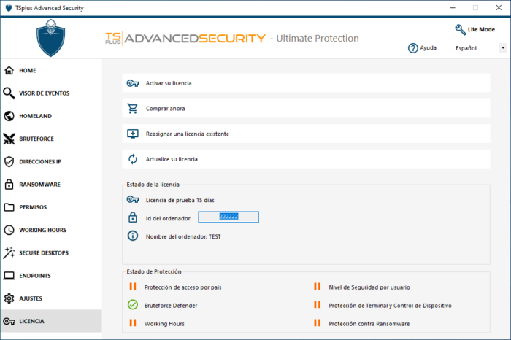
Task: Close the TSplus Advanced Security window
Action: [499, 8]
